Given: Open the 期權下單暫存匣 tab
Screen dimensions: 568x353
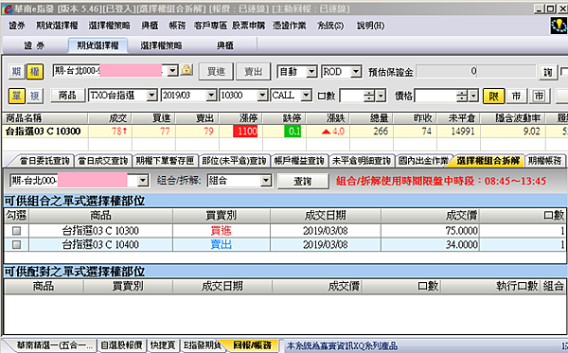Looking at the screenshot, I should coord(165,161).
